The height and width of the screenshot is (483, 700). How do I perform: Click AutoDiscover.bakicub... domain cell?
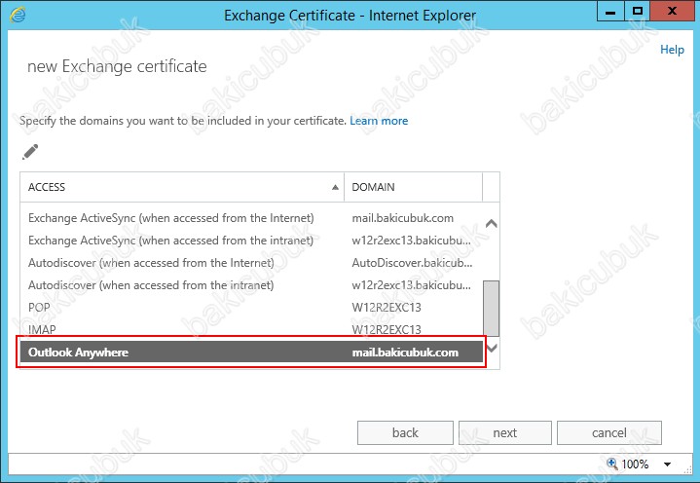412,263
